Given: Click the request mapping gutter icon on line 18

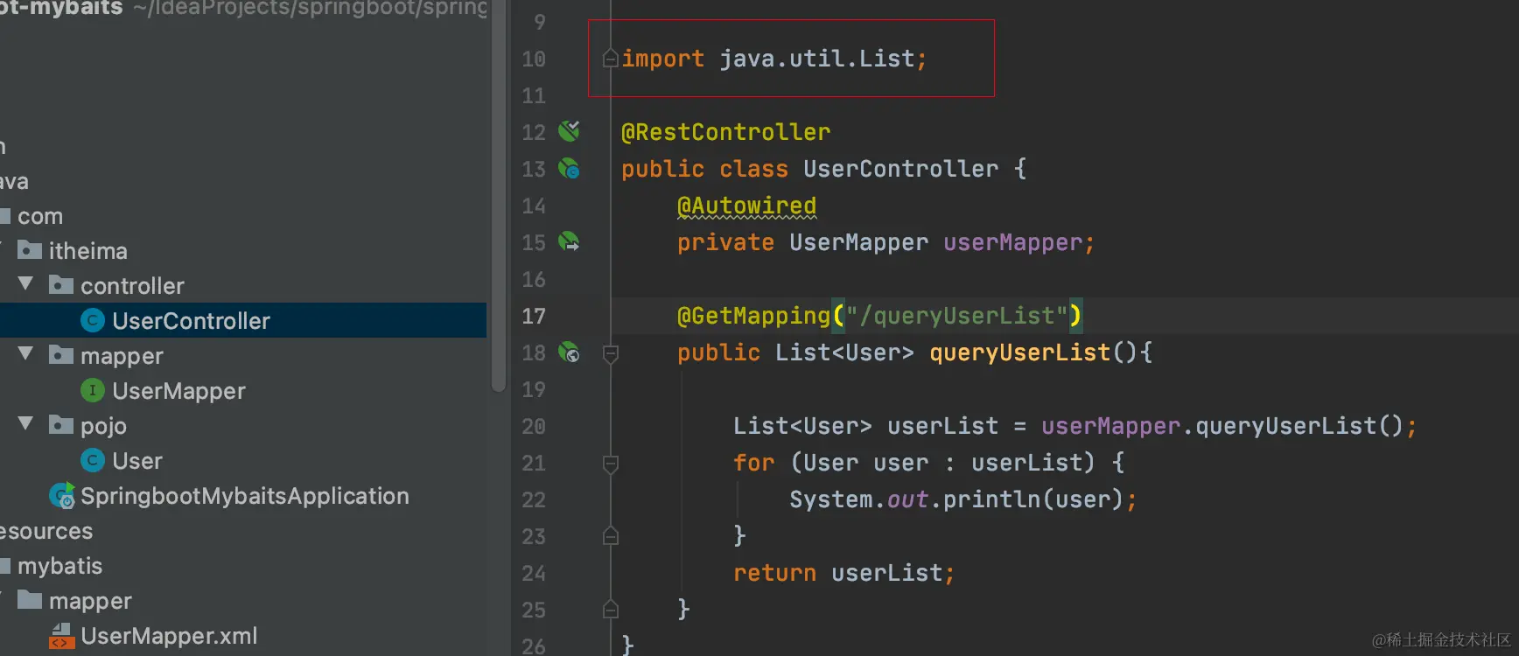Looking at the screenshot, I should click(x=569, y=352).
